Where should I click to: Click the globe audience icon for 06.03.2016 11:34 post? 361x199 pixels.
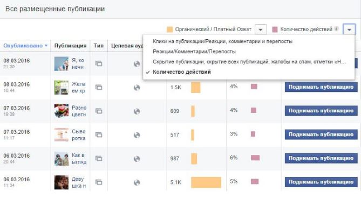(137, 182)
